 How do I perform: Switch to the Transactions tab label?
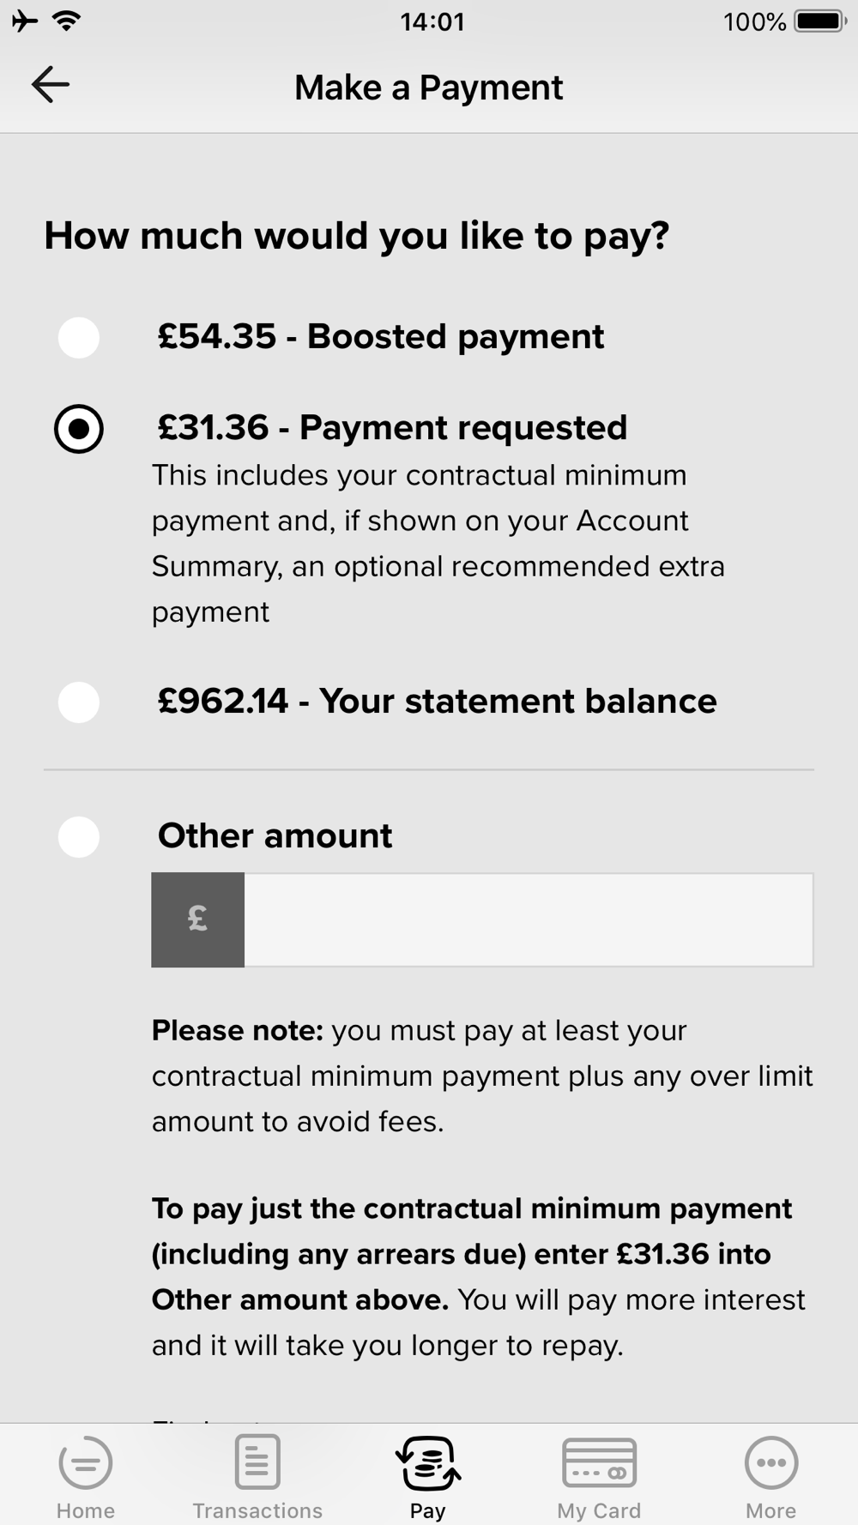(257, 1510)
